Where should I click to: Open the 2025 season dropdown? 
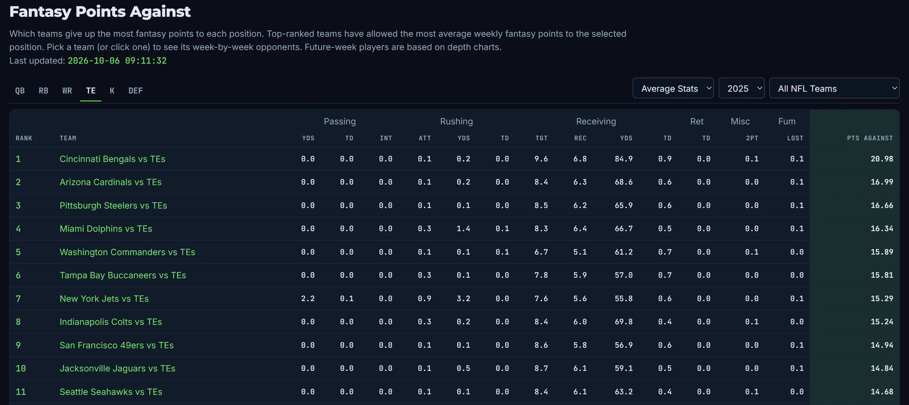741,88
